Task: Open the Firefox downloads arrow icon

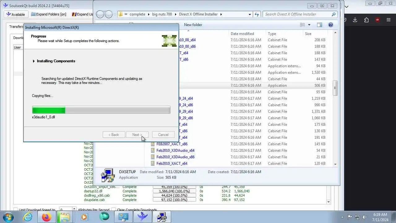Action: (x=355, y=20)
